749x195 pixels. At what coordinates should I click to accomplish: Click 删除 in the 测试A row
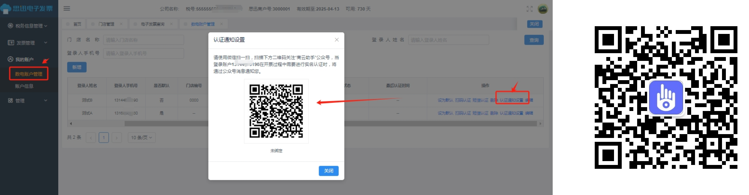point(494,113)
